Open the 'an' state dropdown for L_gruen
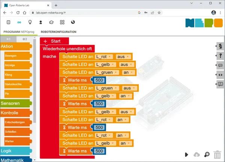The width and height of the screenshot is (225, 162). pos(128,72)
